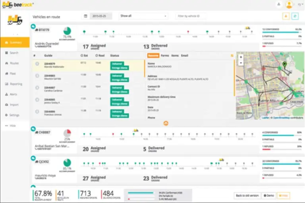This screenshot has height=203, width=305.
Task: Zoom in on the route map
Action: [x=241, y=57]
